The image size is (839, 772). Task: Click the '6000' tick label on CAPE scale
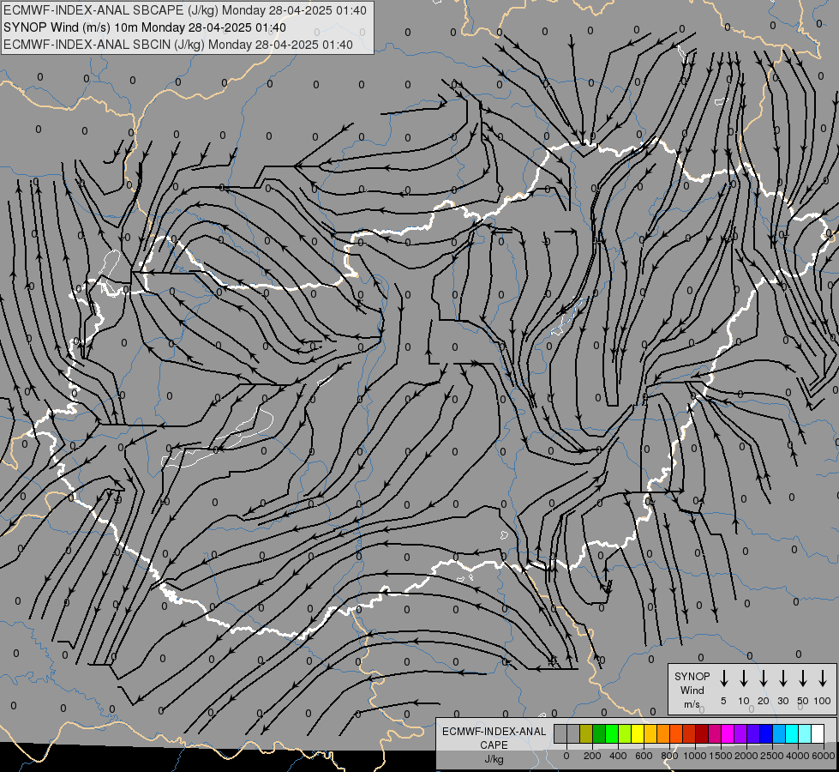(824, 756)
